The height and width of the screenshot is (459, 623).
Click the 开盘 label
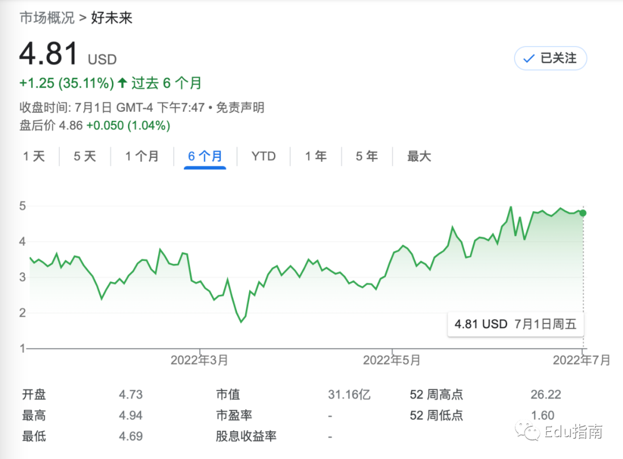(34, 394)
